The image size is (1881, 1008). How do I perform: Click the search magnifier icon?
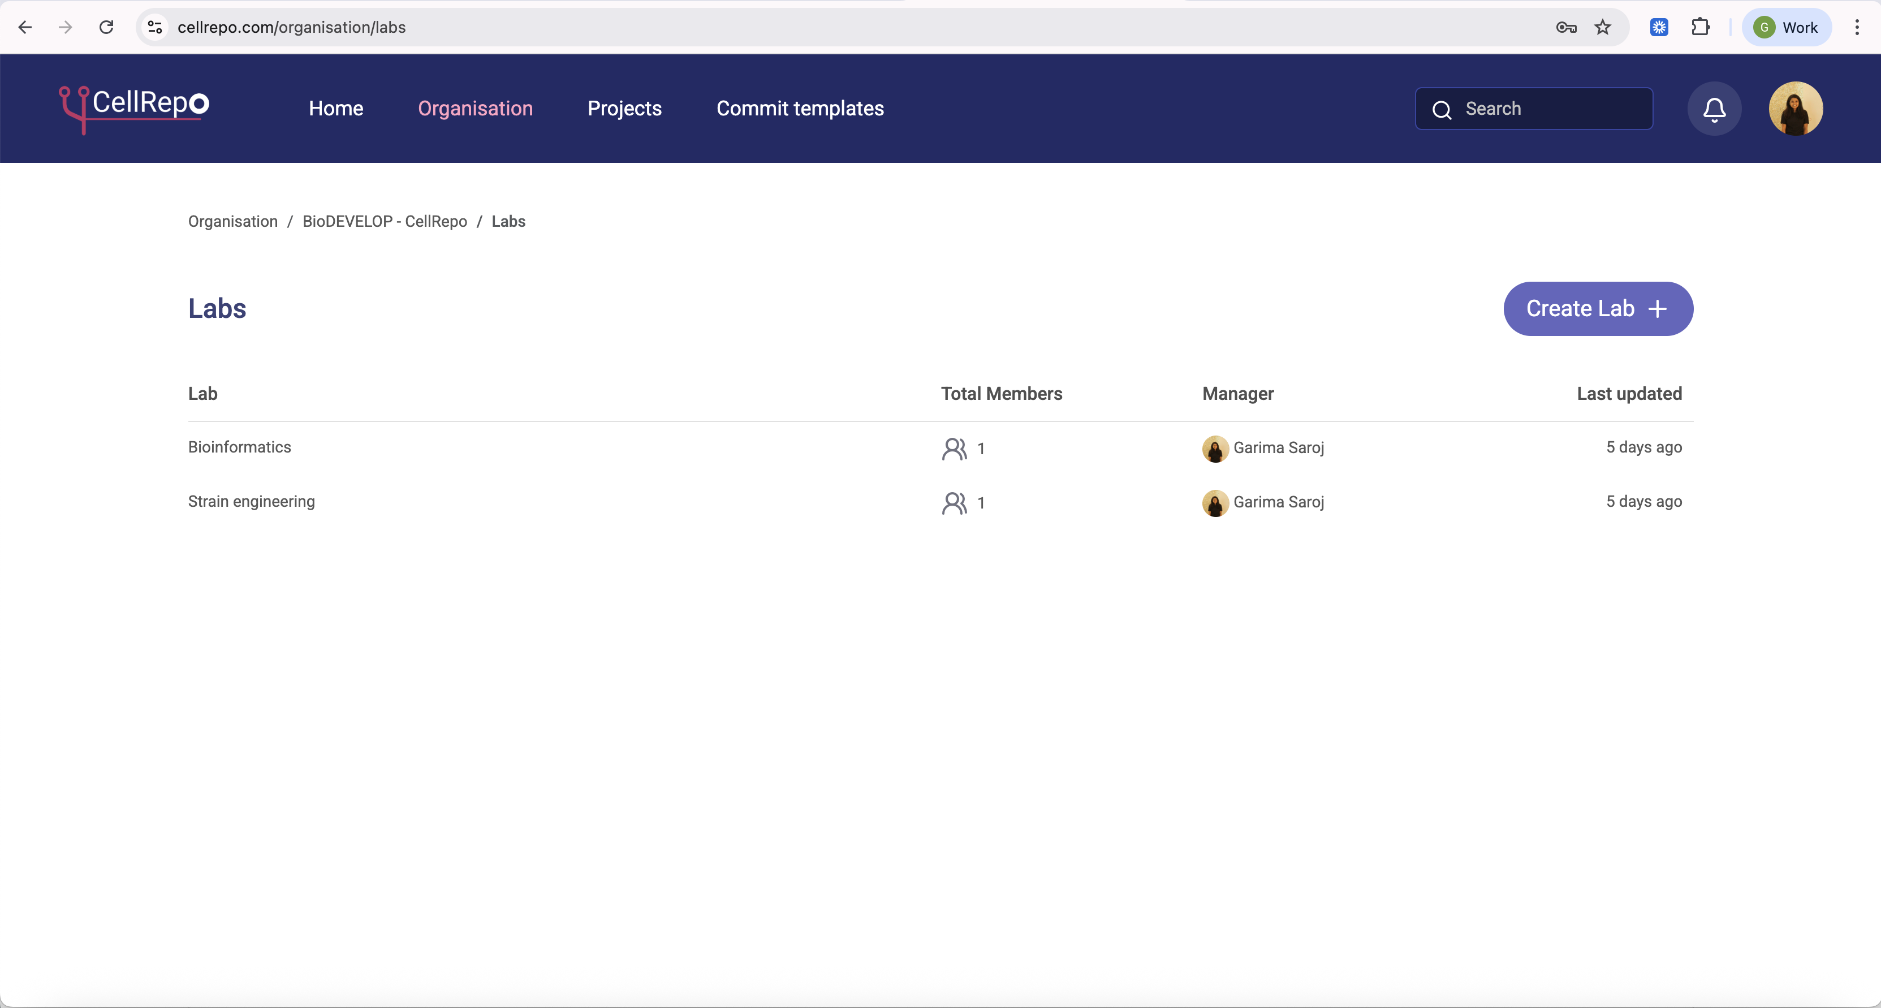click(1442, 110)
